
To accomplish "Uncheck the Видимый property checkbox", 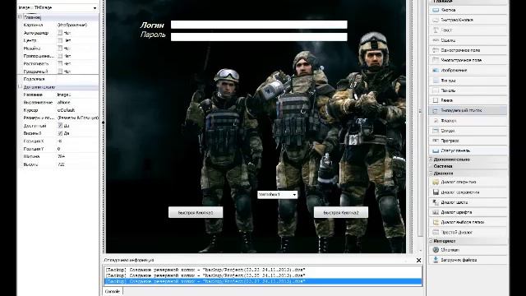I will click(60, 133).
